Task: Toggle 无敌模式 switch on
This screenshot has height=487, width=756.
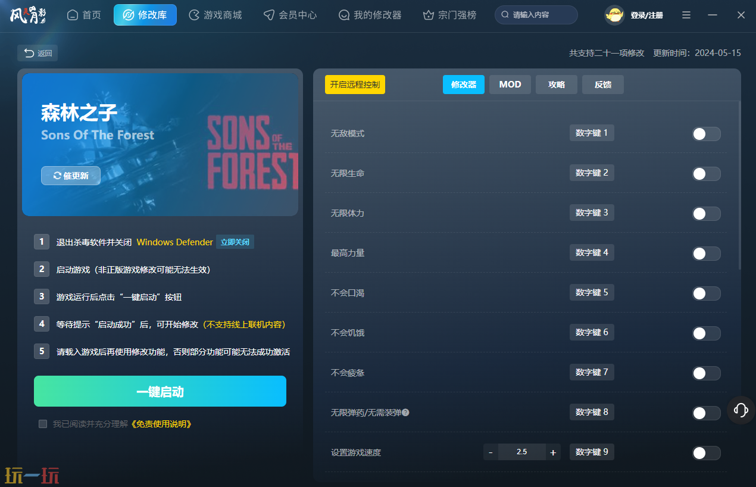Action: pos(706,134)
